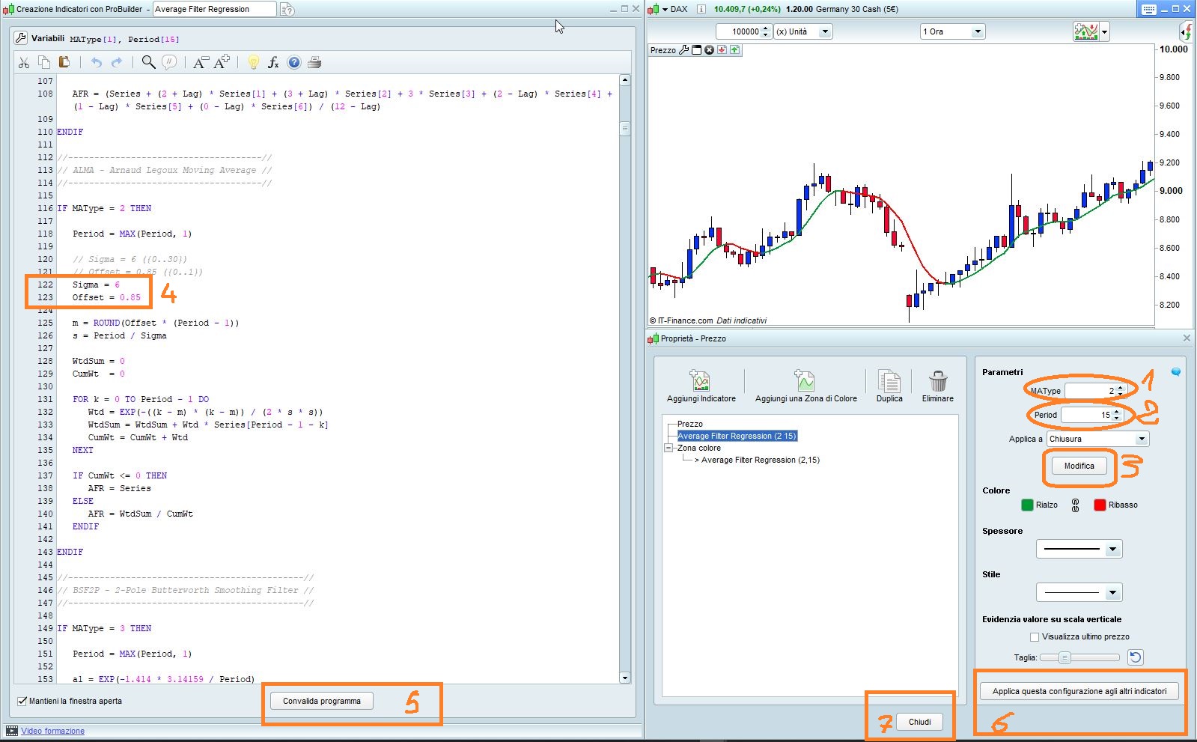This screenshot has height=742, width=1197.
Task: Open the DAX instrument menu arrow
Action: coord(665,10)
